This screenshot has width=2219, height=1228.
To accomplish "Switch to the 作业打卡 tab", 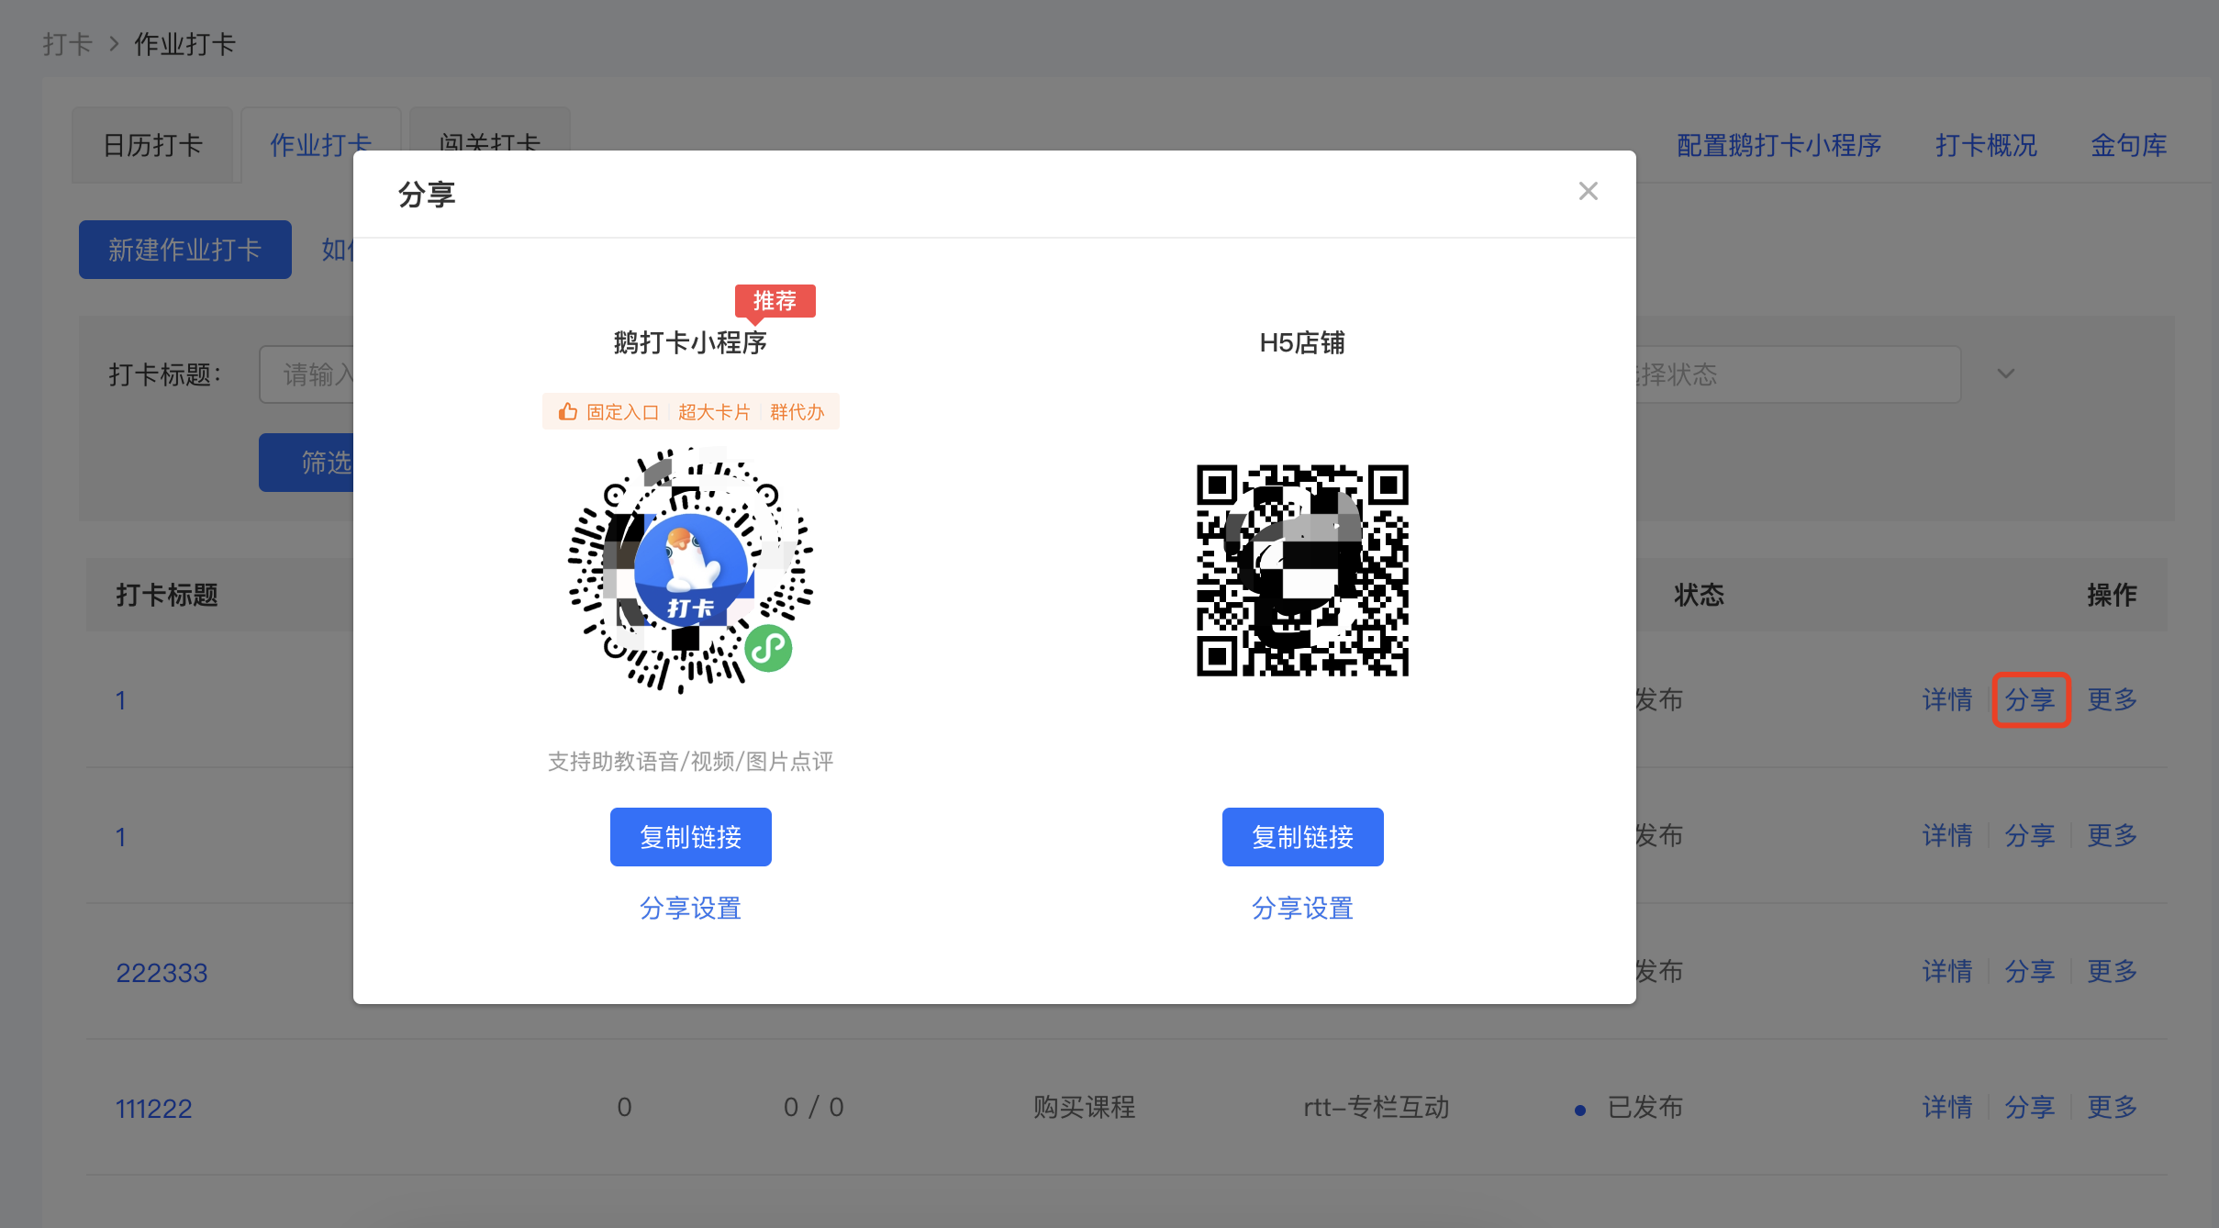I will (320, 145).
